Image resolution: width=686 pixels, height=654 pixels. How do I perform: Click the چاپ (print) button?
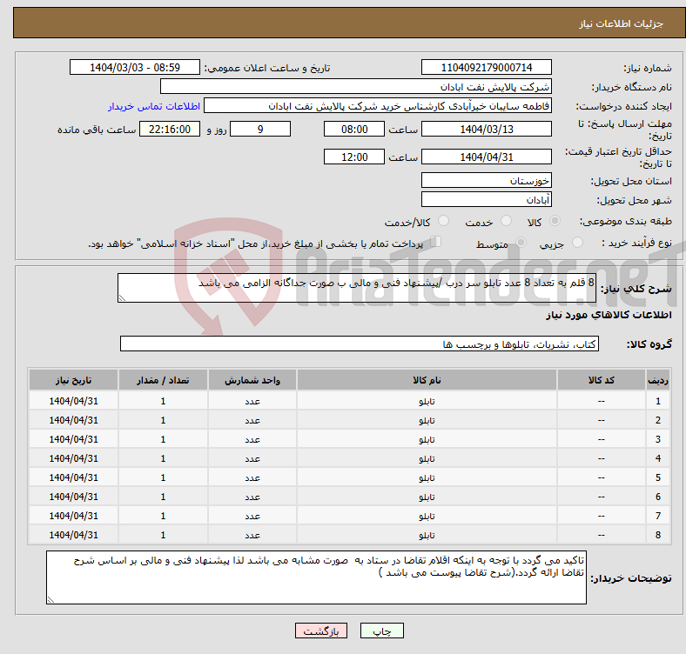click(x=381, y=631)
